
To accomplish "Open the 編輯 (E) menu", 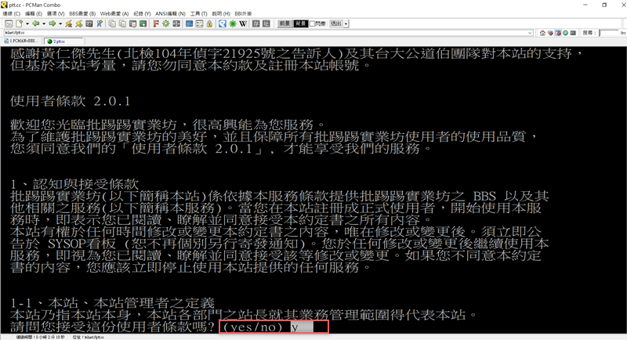I will 34,13.
